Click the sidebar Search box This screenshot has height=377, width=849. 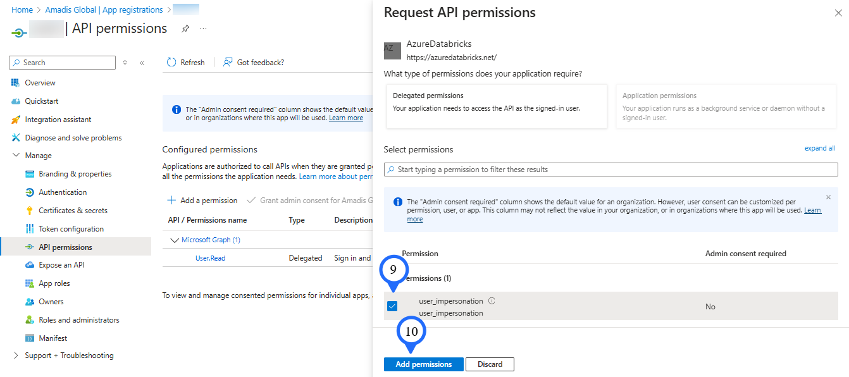[62, 63]
